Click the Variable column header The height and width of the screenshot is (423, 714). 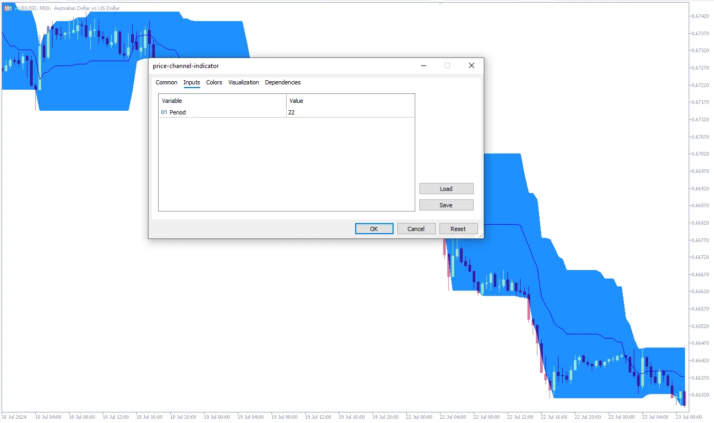point(222,101)
